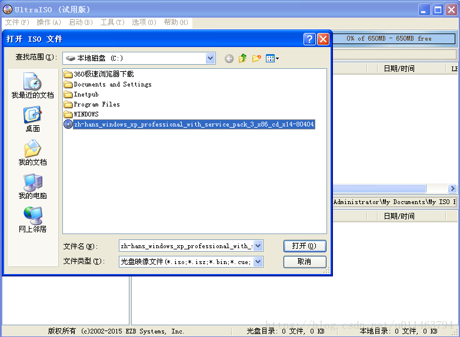Create new folder icon in dialog

click(256, 58)
